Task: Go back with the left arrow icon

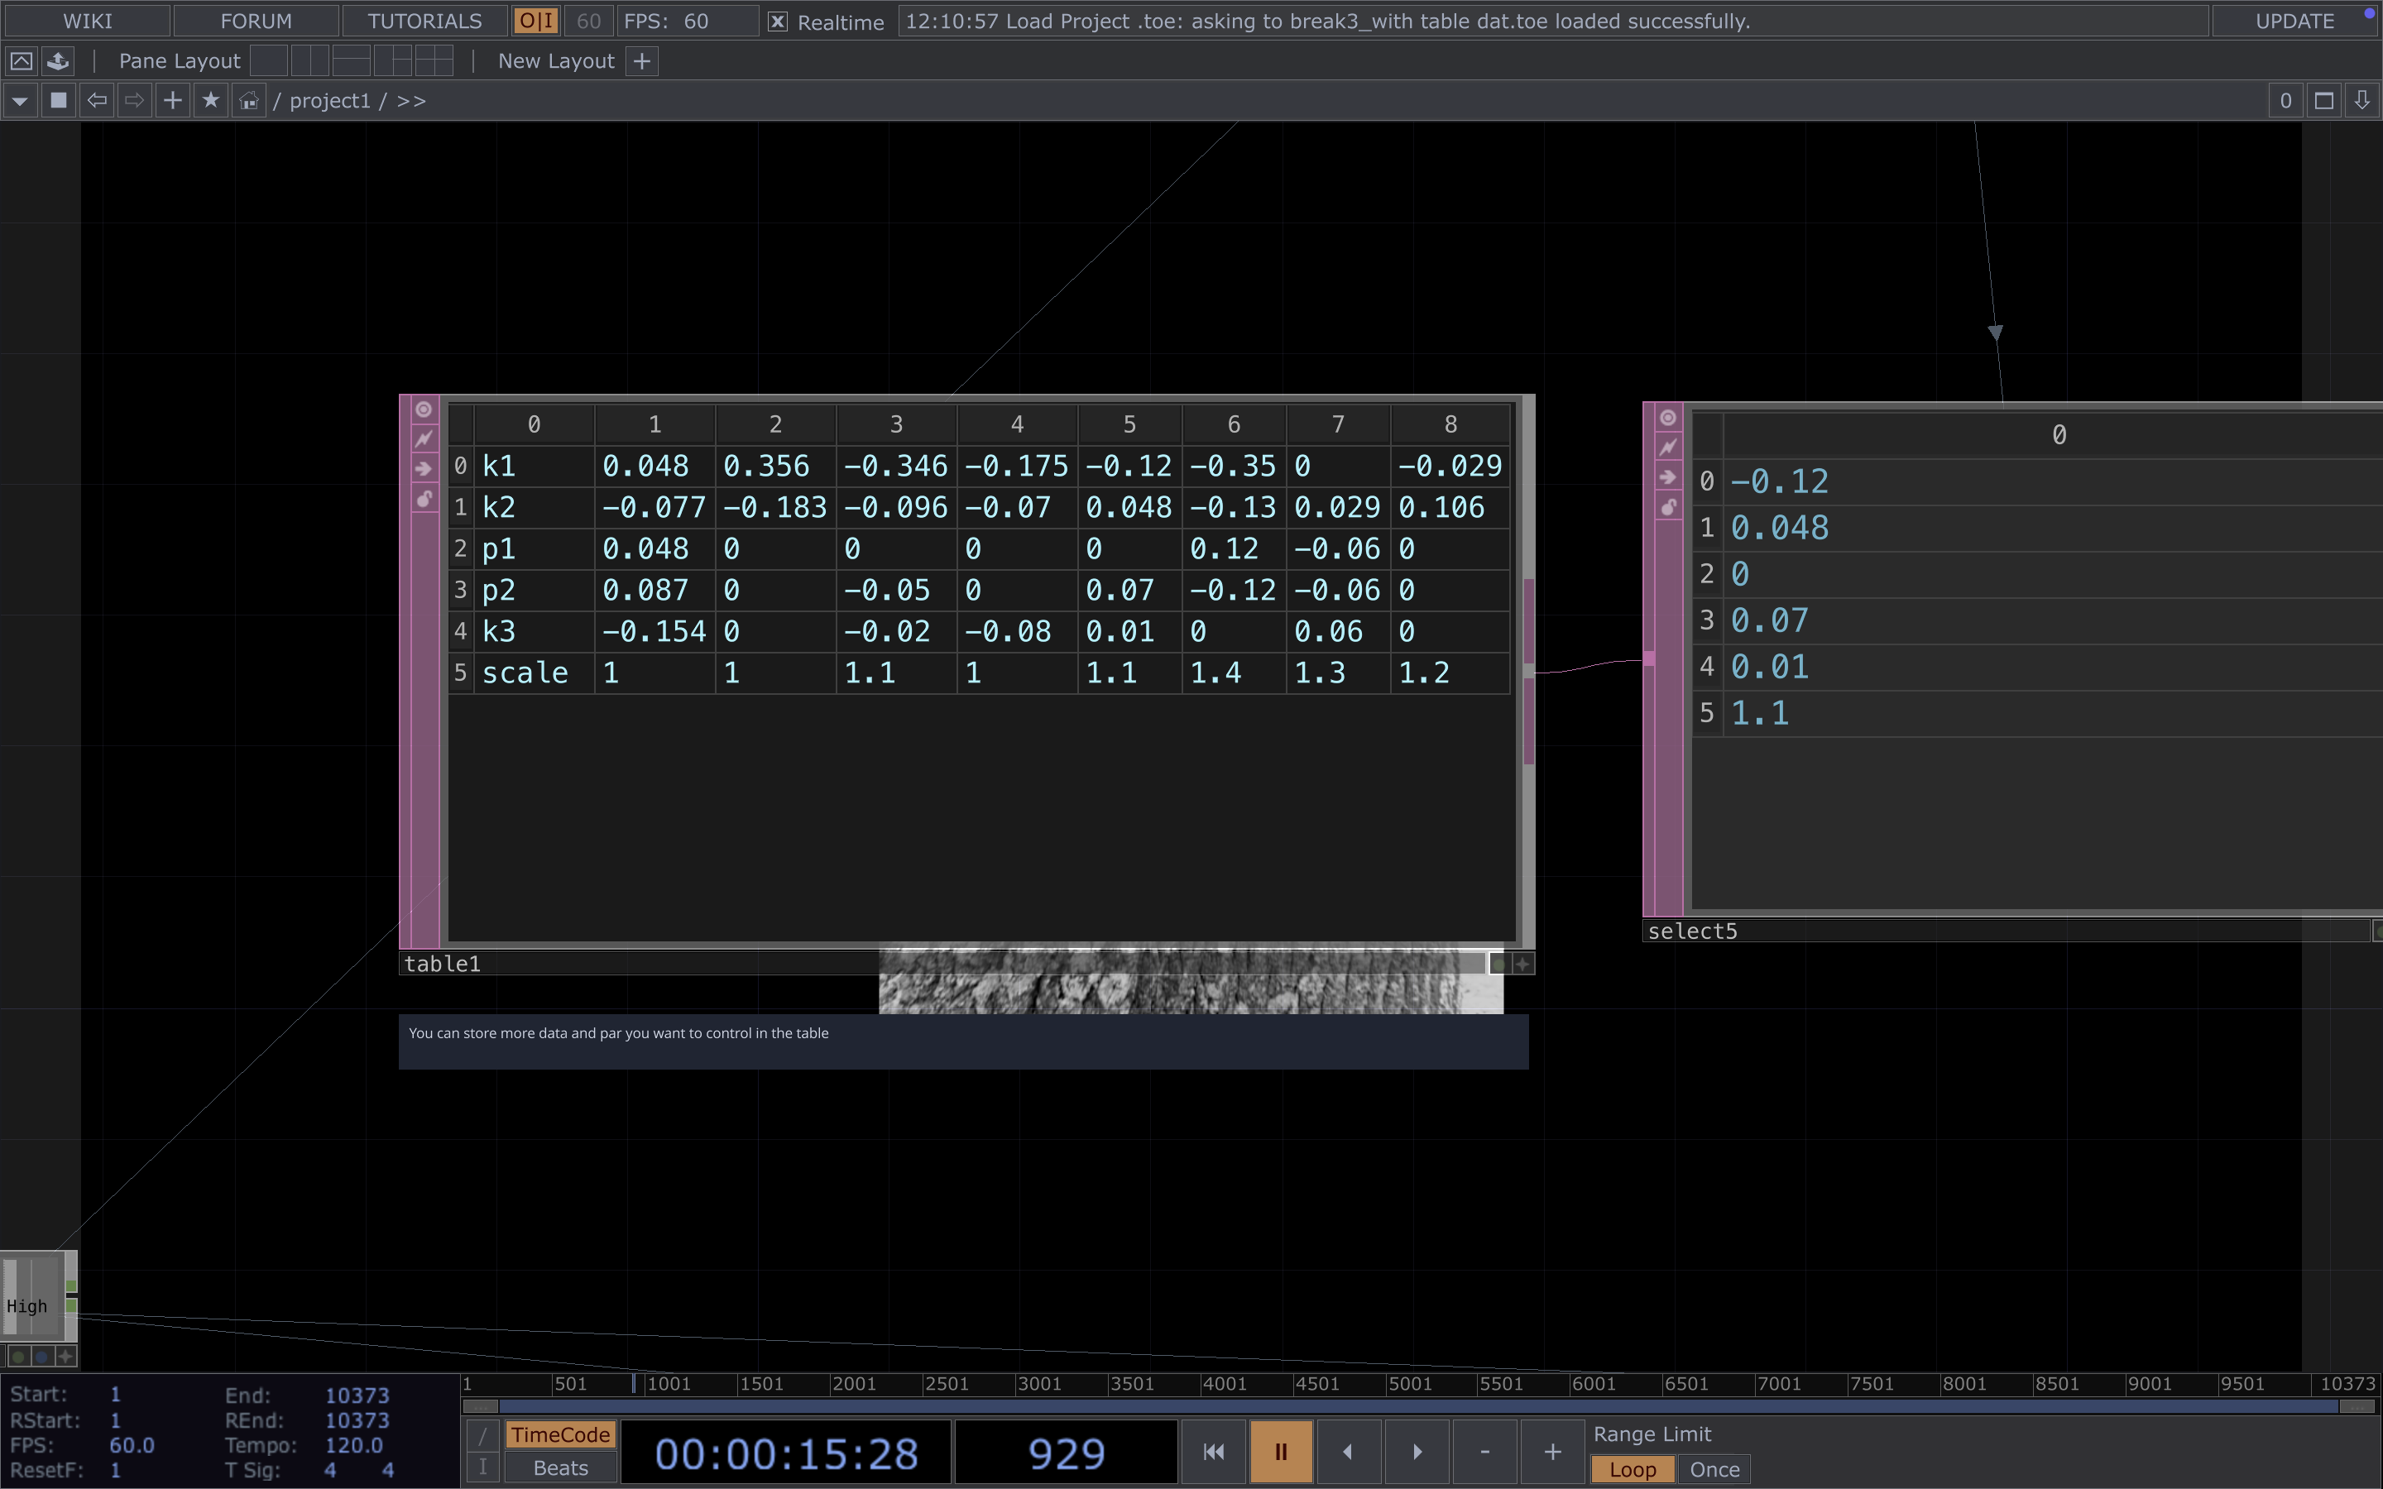Action: (x=97, y=100)
